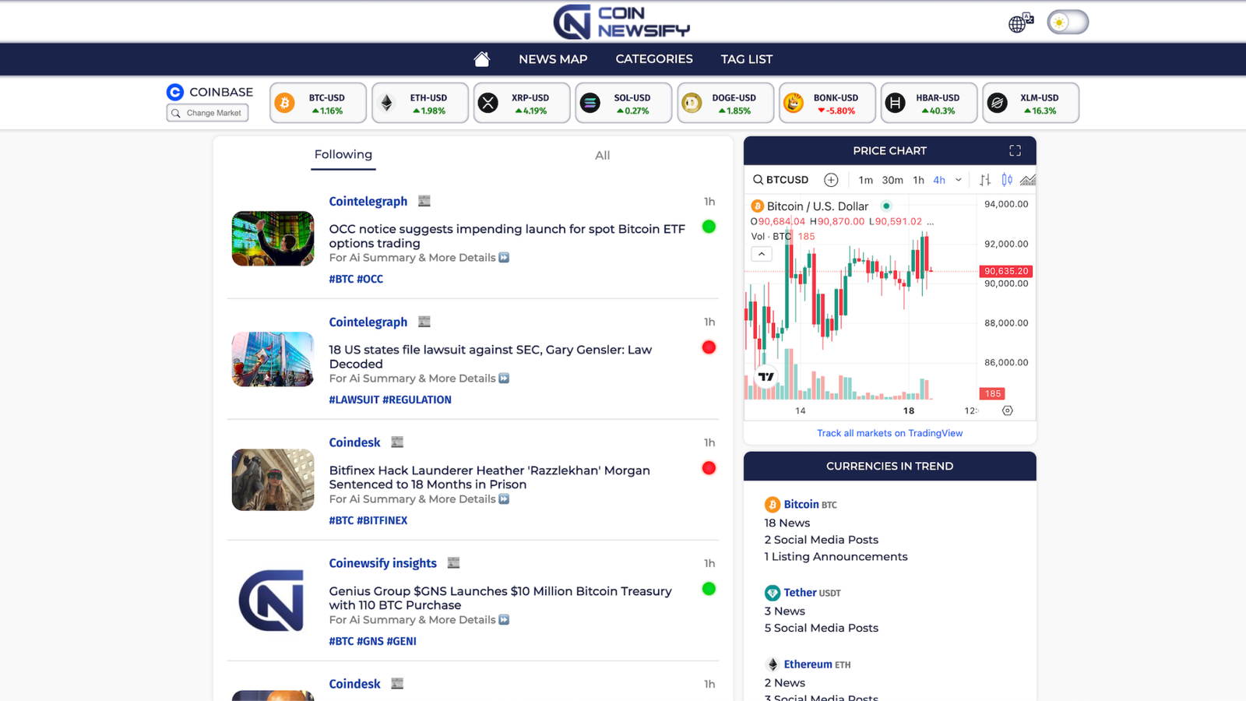Select the candlestick chart style icon
This screenshot has height=701, width=1246.
1007,180
